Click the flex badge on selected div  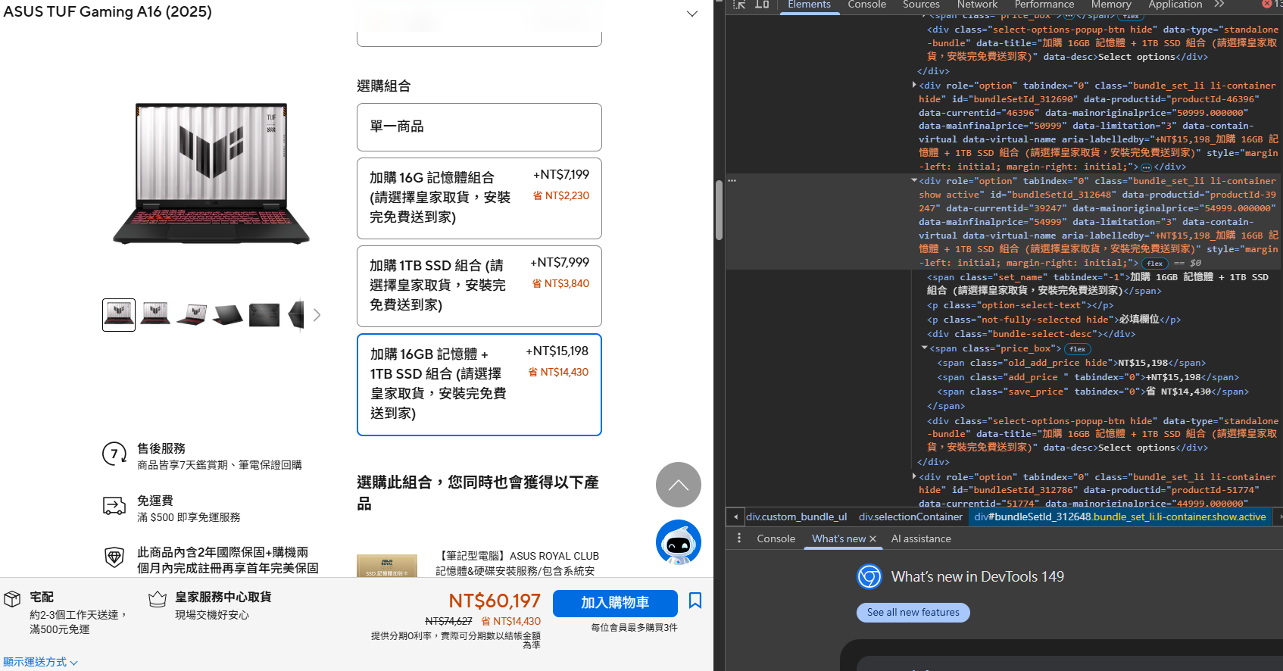pos(1154,264)
